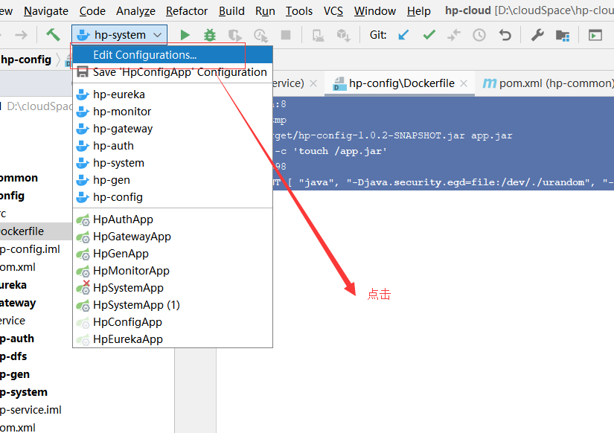This screenshot has width=614, height=433.
Task: Click the 'touch /app.jar' code line
Action: click(x=330, y=151)
